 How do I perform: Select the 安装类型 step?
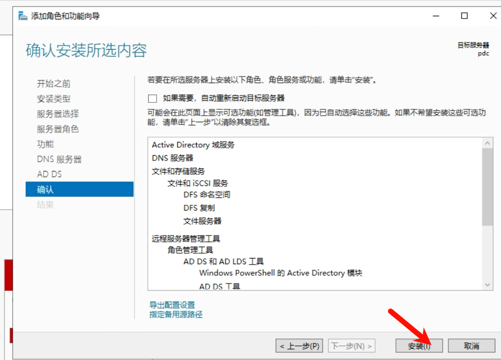(x=54, y=99)
